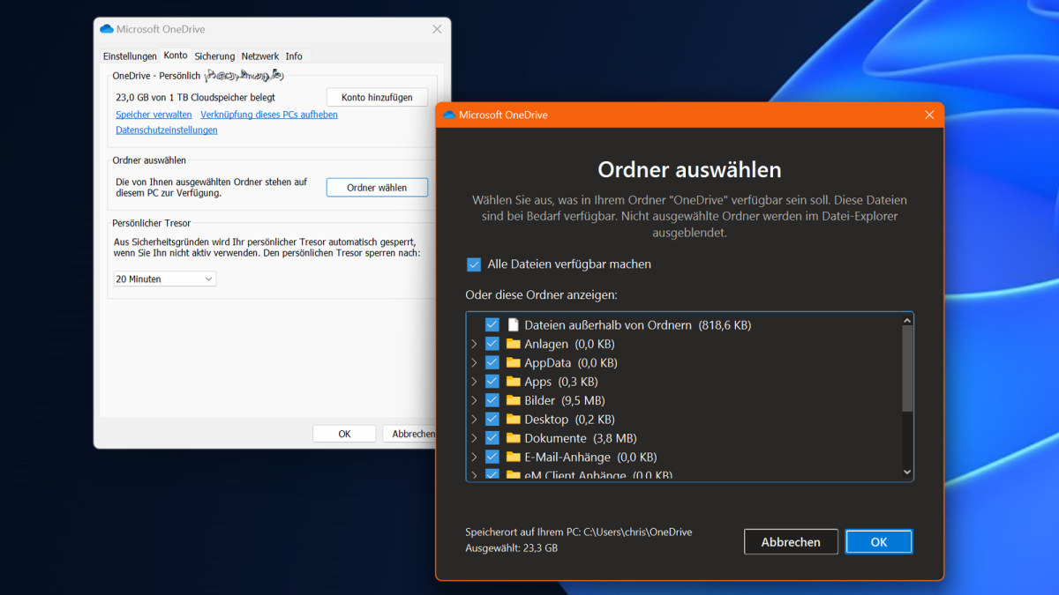Click the Dokumente folder icon
The width and height of the screenshot is (1059, 595).
click(x=514, y=438)
